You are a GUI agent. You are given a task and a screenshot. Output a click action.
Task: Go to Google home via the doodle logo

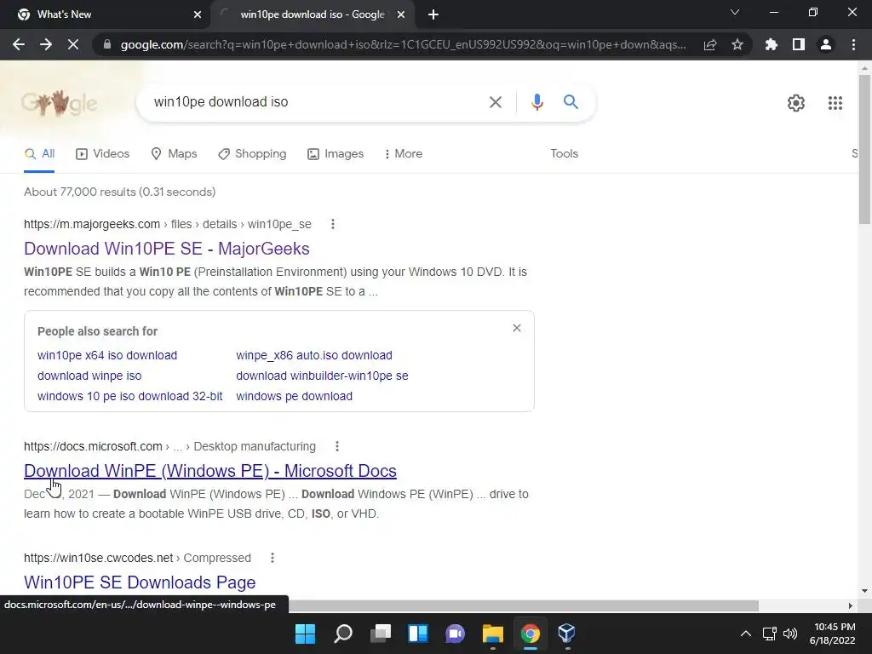(x=60, y=102)
